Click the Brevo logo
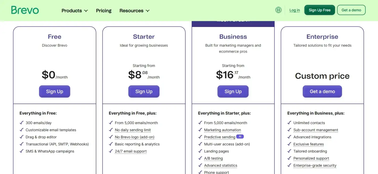The width and height of the screenshot is (378, 174). [x=25, y=10]
